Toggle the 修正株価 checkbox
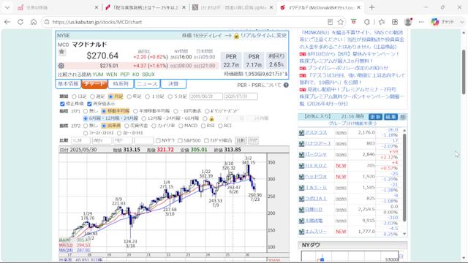This screenshot has height=263, width=468. point(62,104)
